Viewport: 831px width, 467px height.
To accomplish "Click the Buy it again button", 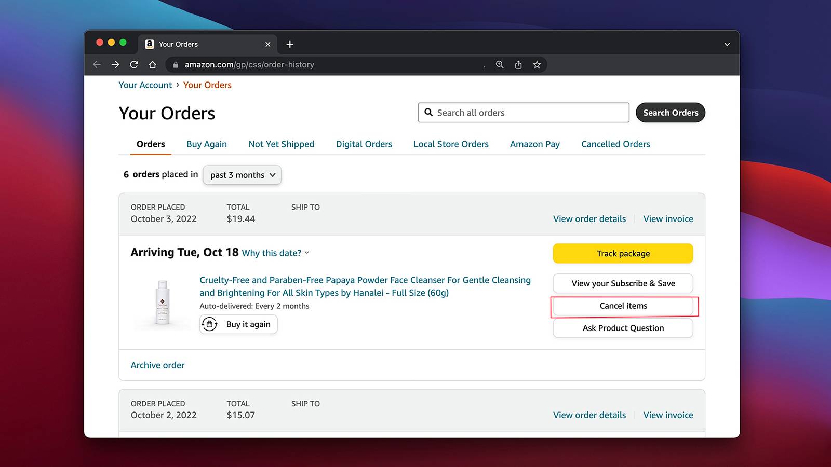I will [x=238, y=324].
